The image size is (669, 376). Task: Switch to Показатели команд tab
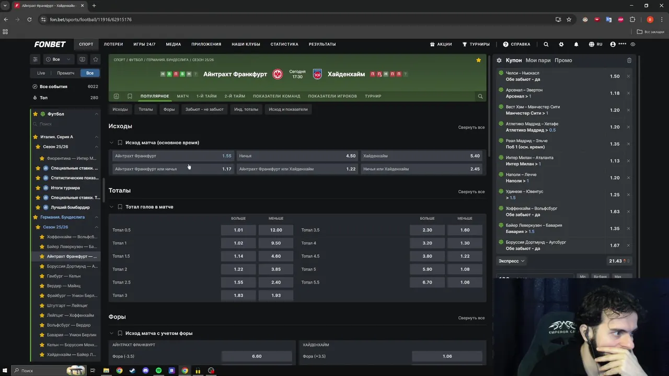tap(276, 96)
